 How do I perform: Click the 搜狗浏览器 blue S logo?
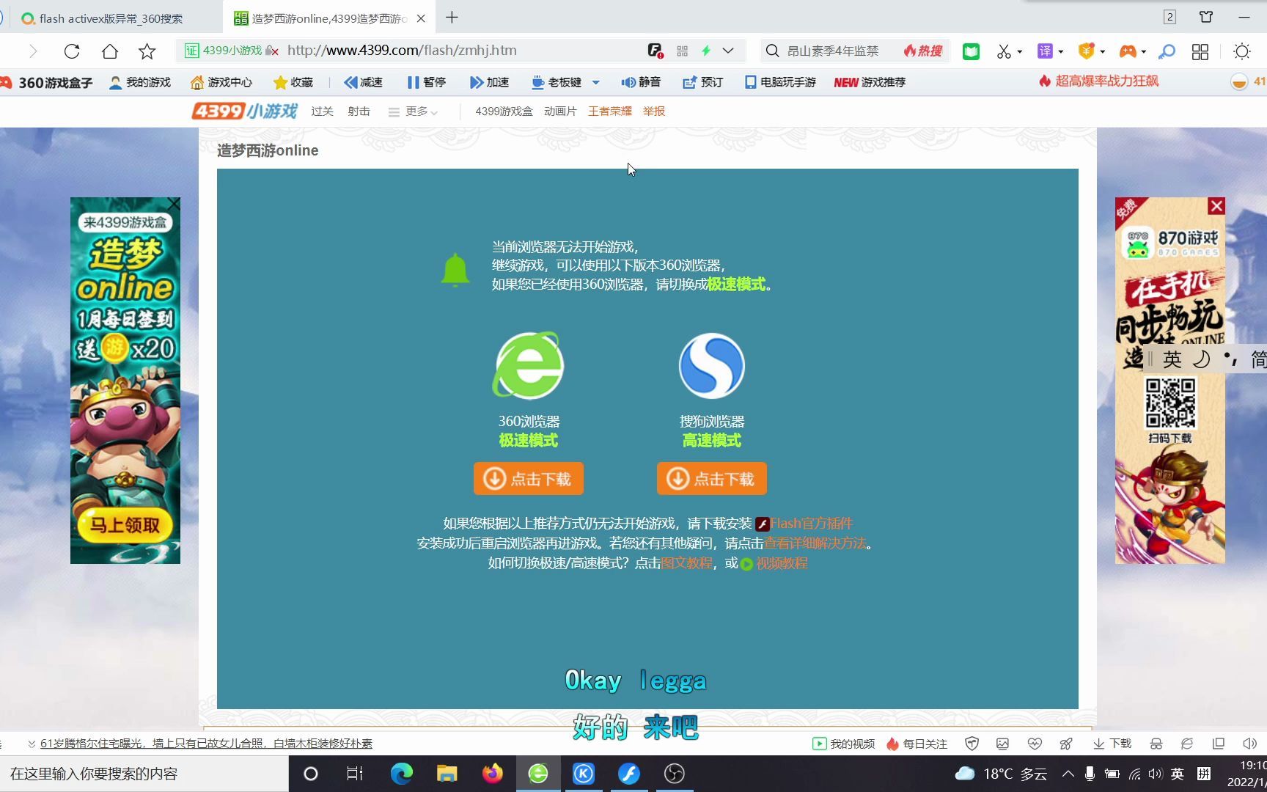(x=711, y=366)
